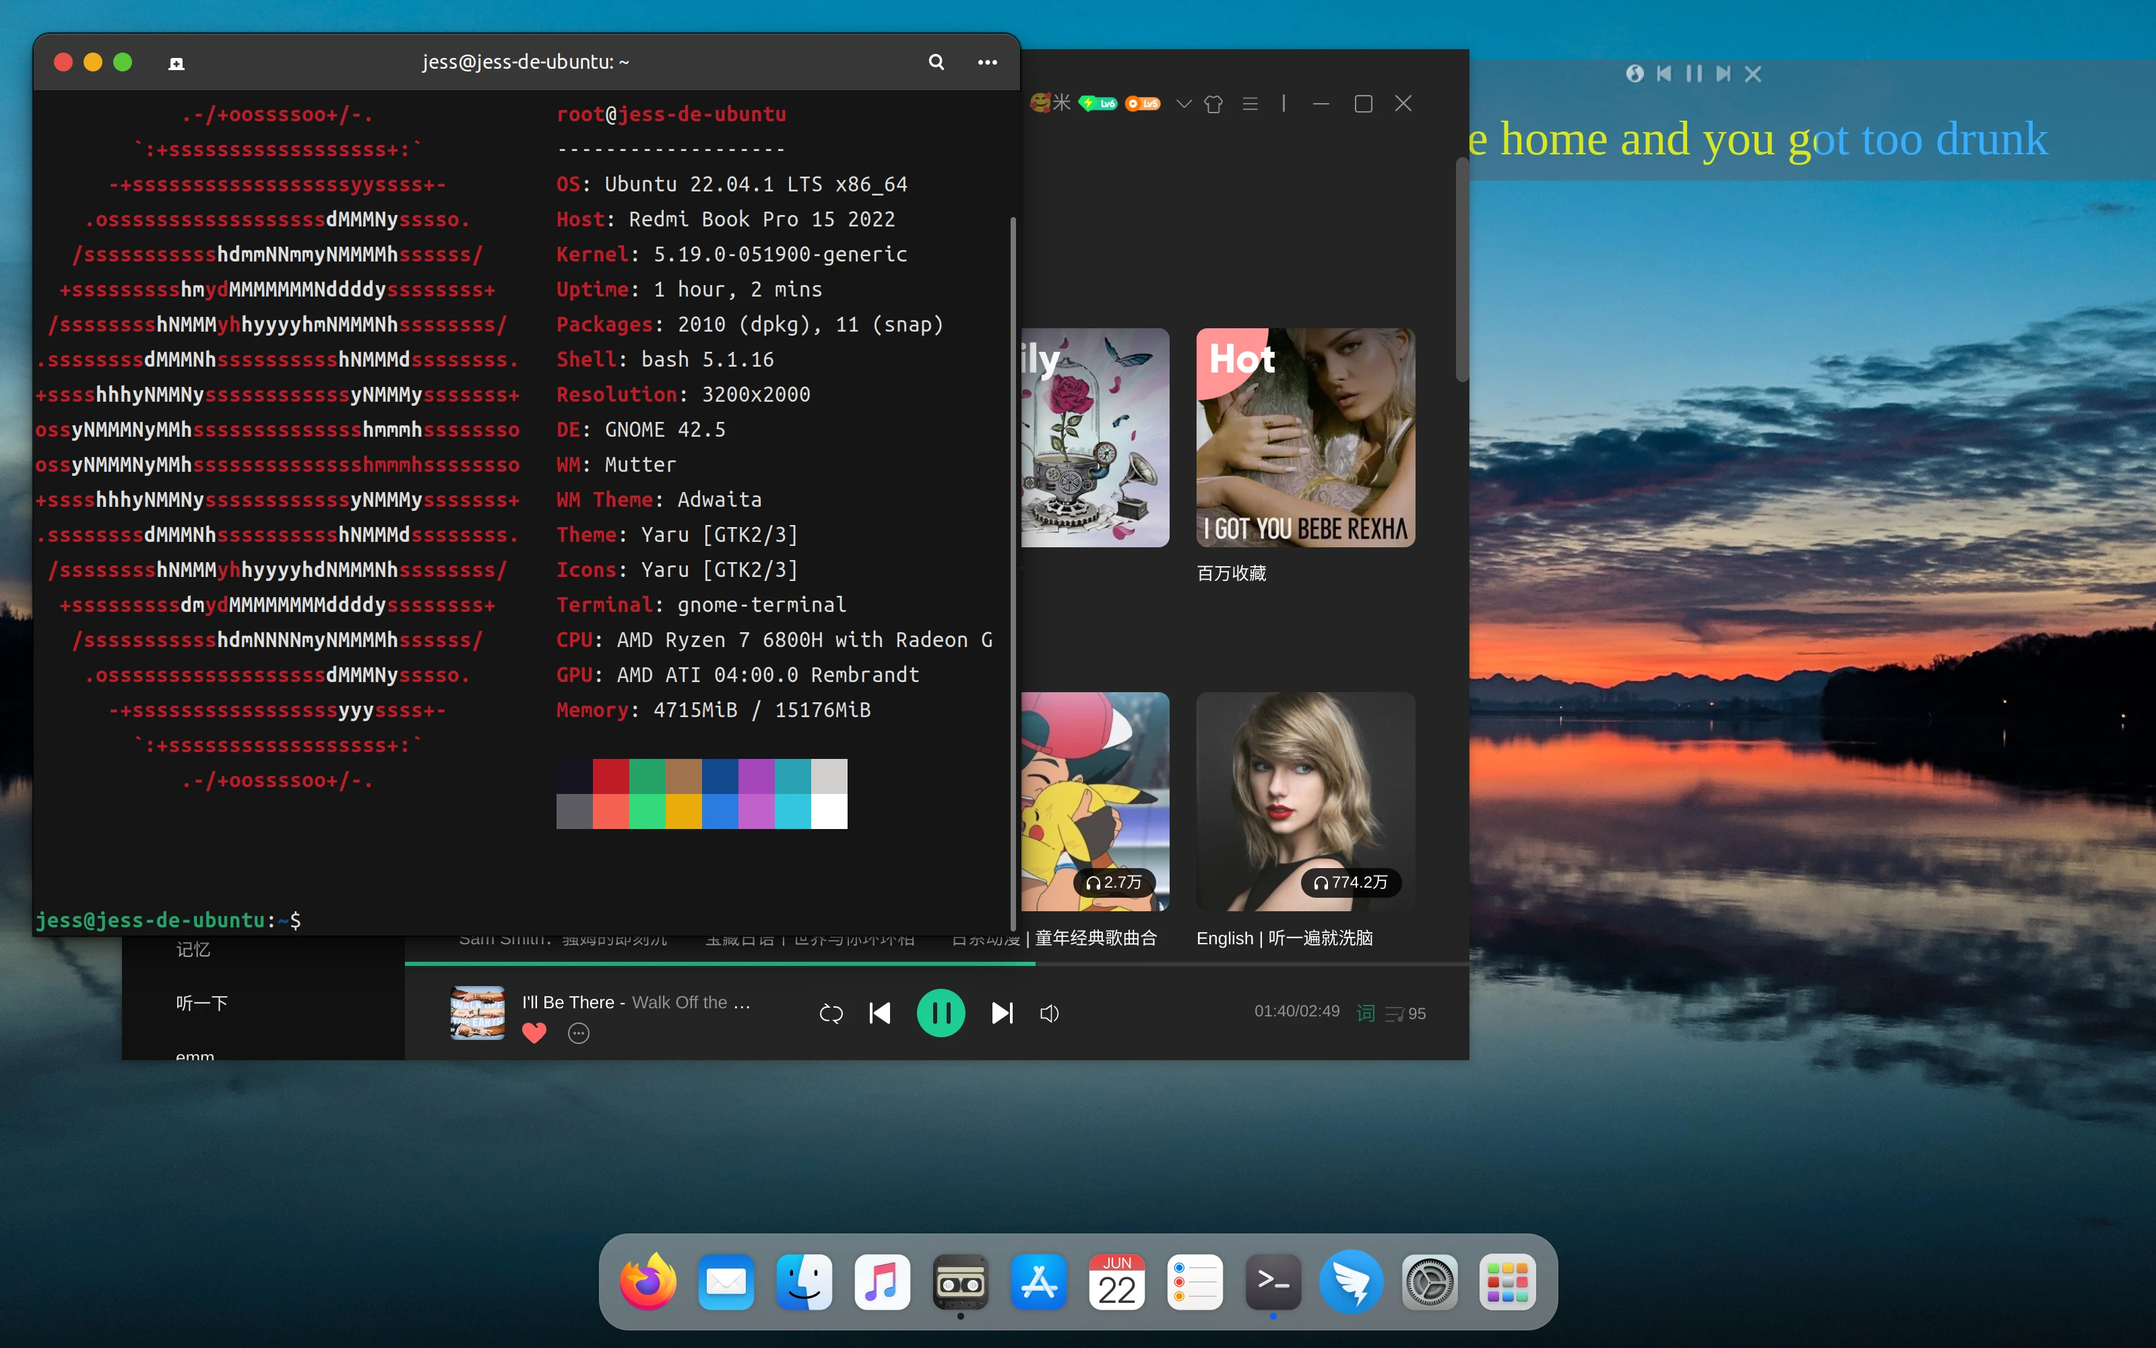This screenshot has height=1348, width=2156.
Task: Open the Calendar JUN 22 dock icon
Action: [1116, 1282]
